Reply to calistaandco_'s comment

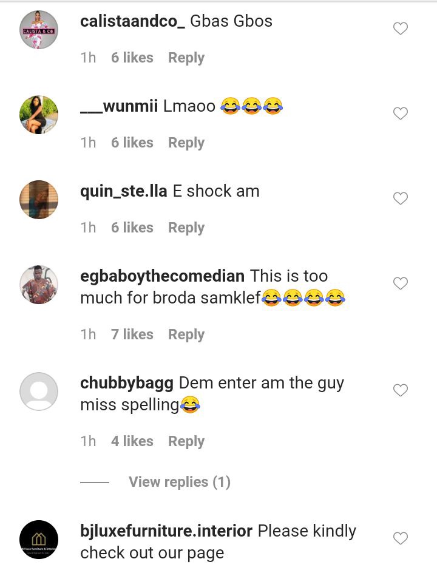tap(186, 58)
